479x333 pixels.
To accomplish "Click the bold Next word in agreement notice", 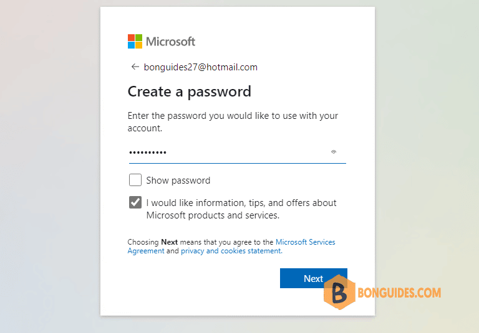I will tap(169, 242).
